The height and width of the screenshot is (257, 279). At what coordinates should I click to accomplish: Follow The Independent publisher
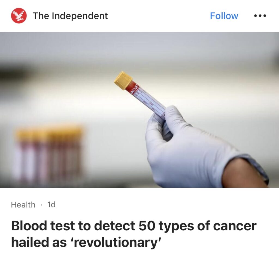pyautogui.click(x=224, y=16)
